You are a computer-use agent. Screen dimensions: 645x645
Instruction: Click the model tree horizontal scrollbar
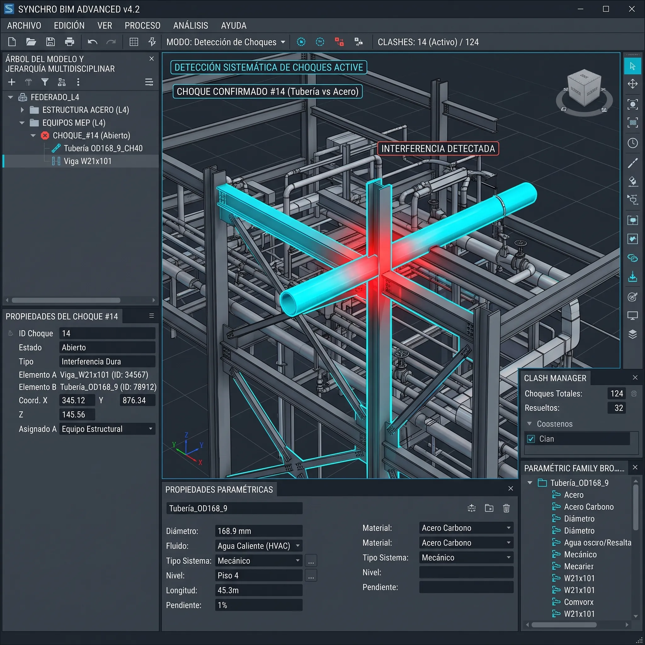coord(66,300)
